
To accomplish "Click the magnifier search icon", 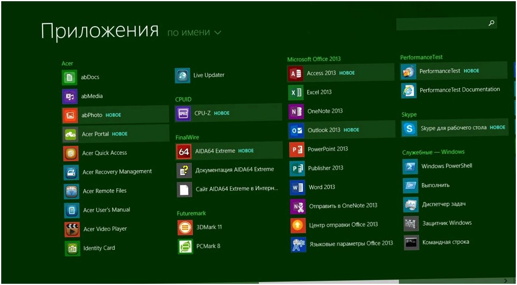I will [x=491, y=23].
